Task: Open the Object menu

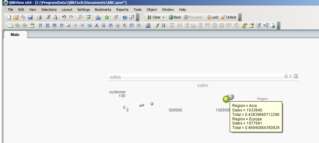Action: tap(152, 10)
